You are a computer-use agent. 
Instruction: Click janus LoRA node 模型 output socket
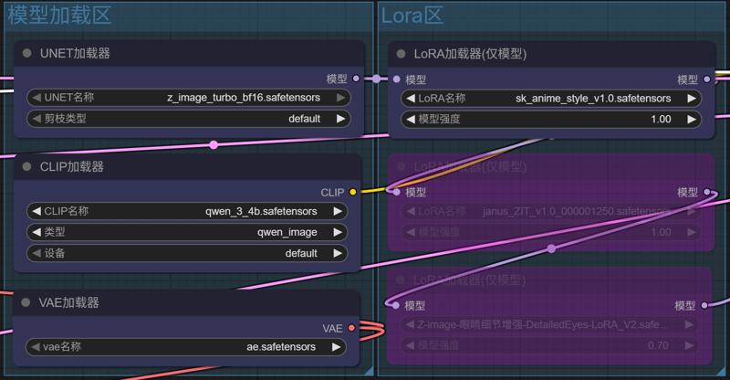pyautogui.click(x=706, y=192)
